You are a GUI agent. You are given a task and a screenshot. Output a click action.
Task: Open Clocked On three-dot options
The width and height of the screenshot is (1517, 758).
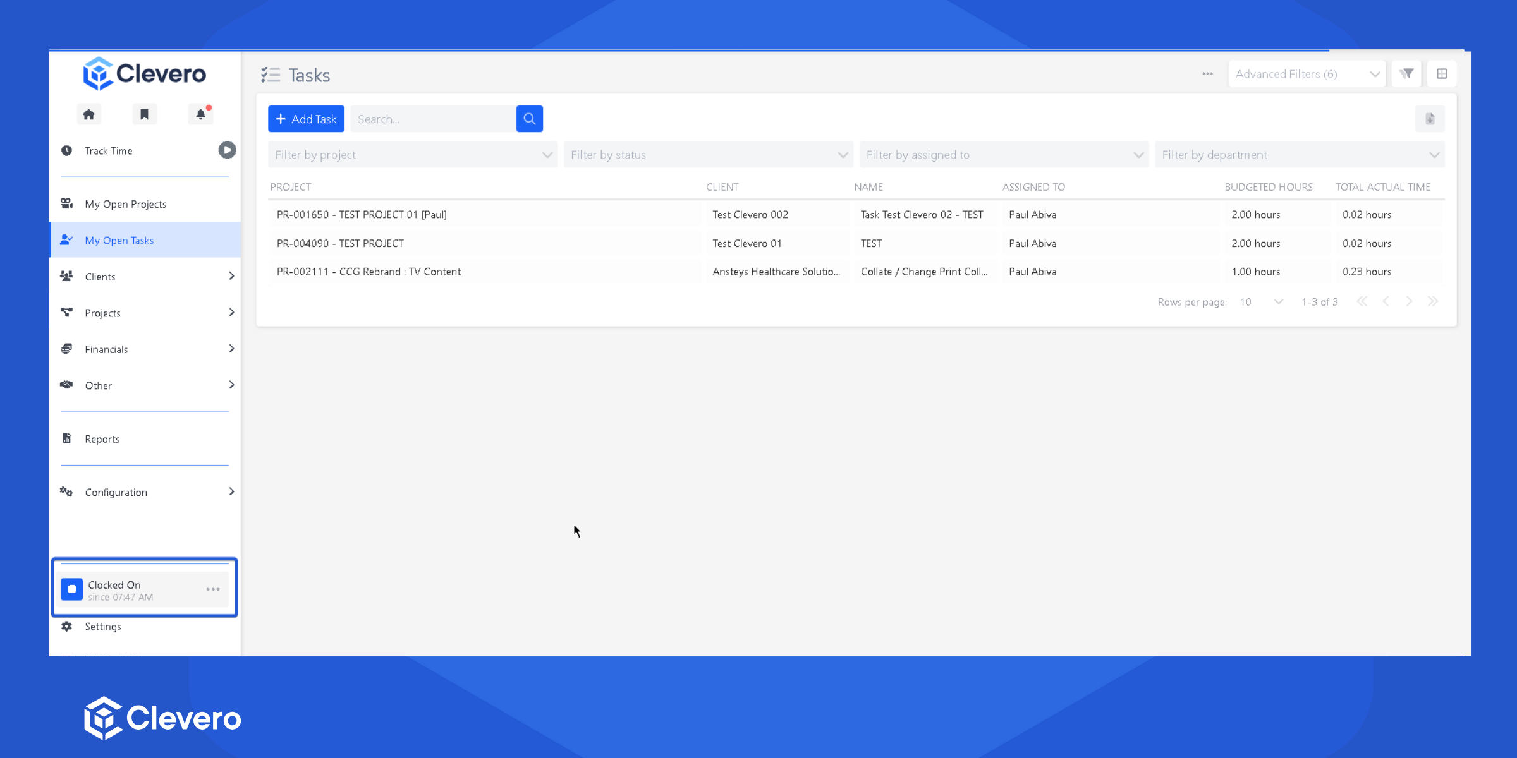pyautogui.click(x=213, y=589)
